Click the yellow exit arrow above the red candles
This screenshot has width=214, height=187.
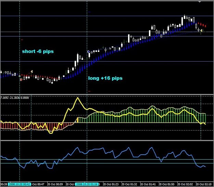click(32, 71)
